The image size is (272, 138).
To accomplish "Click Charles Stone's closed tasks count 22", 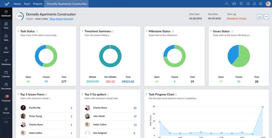I will click(135, 108).
